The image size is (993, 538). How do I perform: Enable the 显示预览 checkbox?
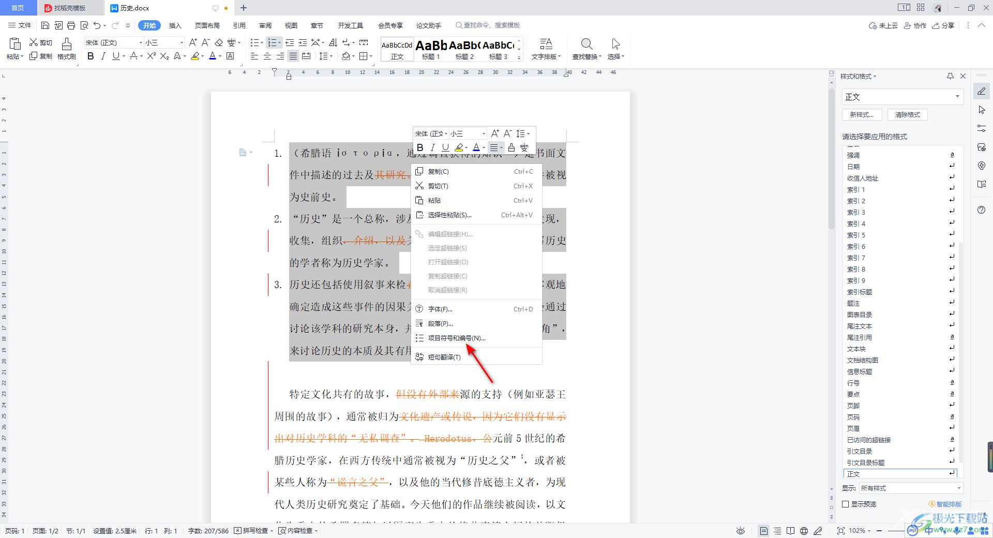846,504
